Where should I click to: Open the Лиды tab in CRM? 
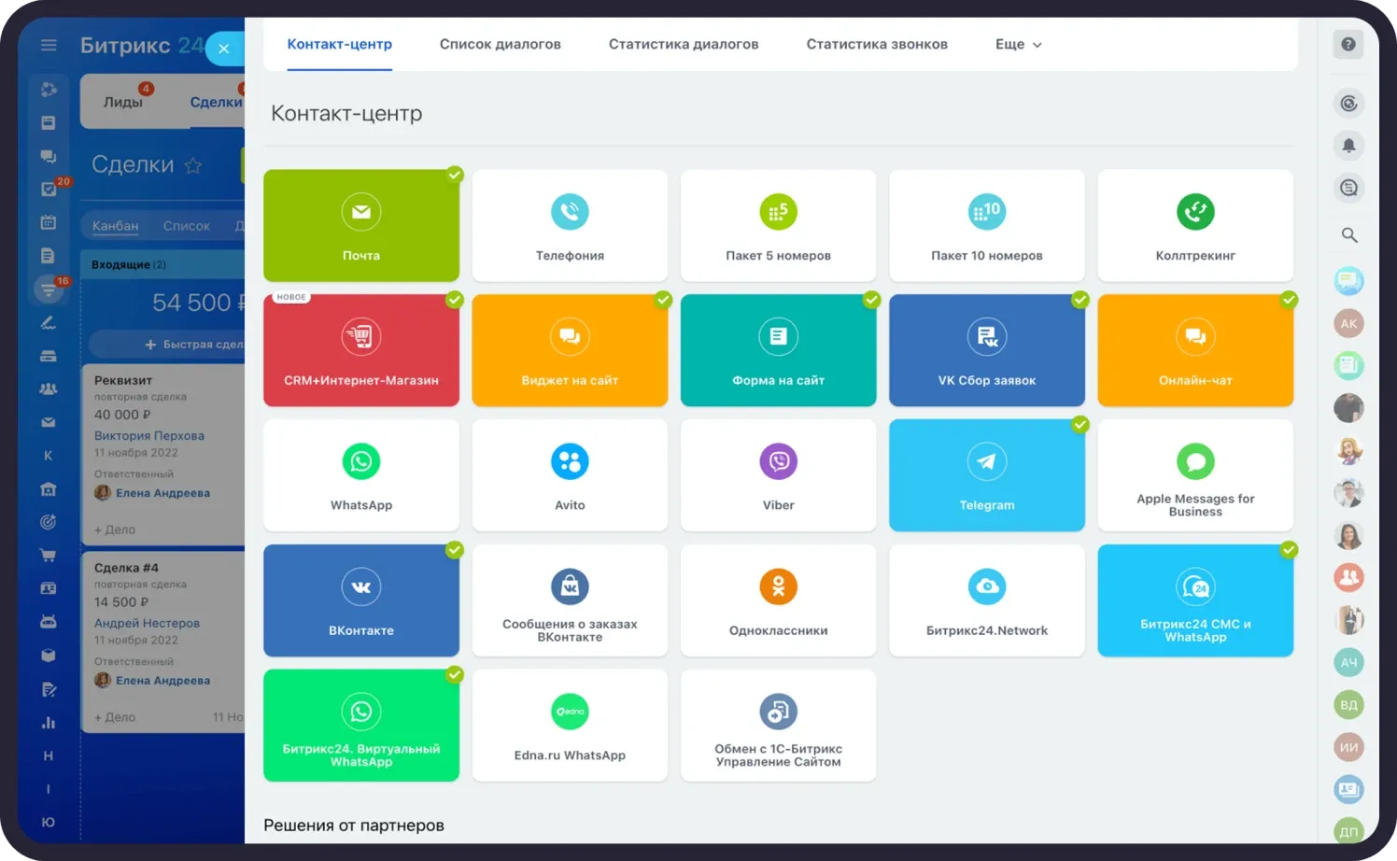point(123,102)
